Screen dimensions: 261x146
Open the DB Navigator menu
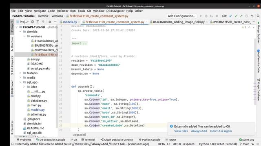click(115, 11)
